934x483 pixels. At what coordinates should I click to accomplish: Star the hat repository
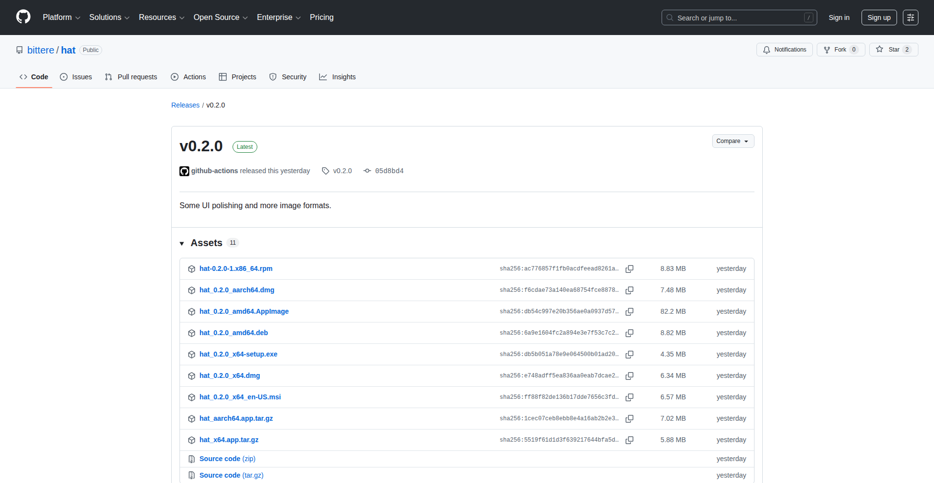coord(893,50)
